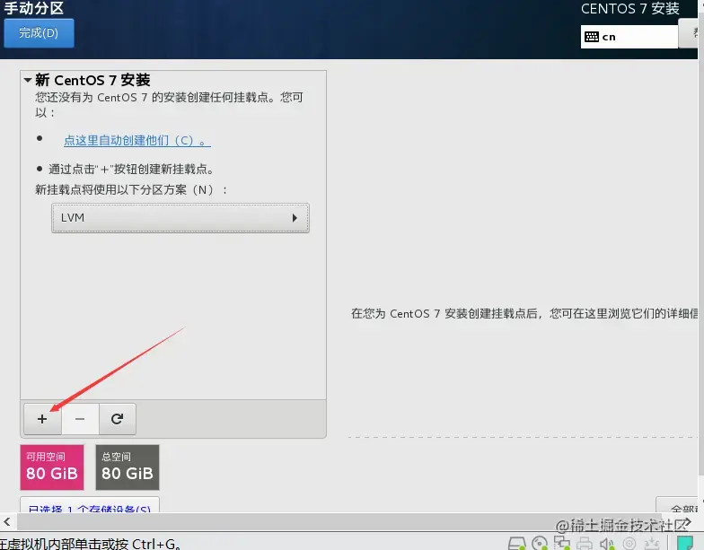Open the VMware sound card status icon
Viewport: 704px width, 550px height.
tap(607, 544)
